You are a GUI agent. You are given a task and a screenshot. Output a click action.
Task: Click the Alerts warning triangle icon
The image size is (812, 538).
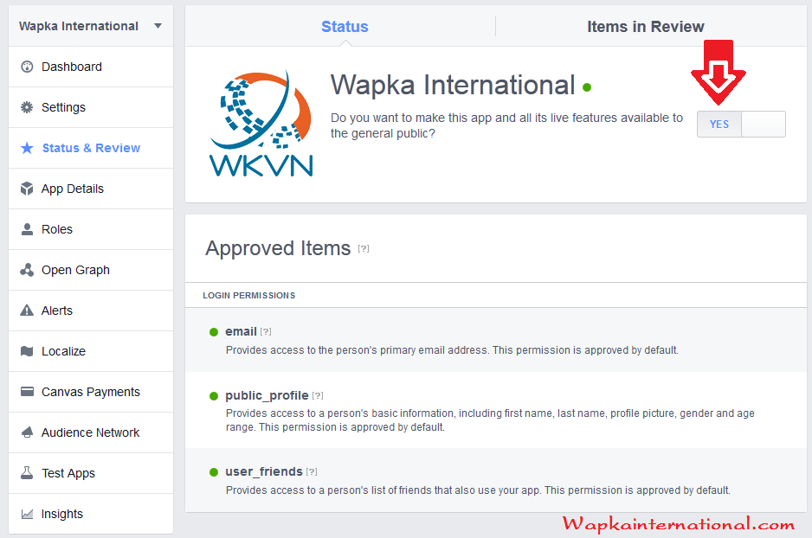pos(27,311)
